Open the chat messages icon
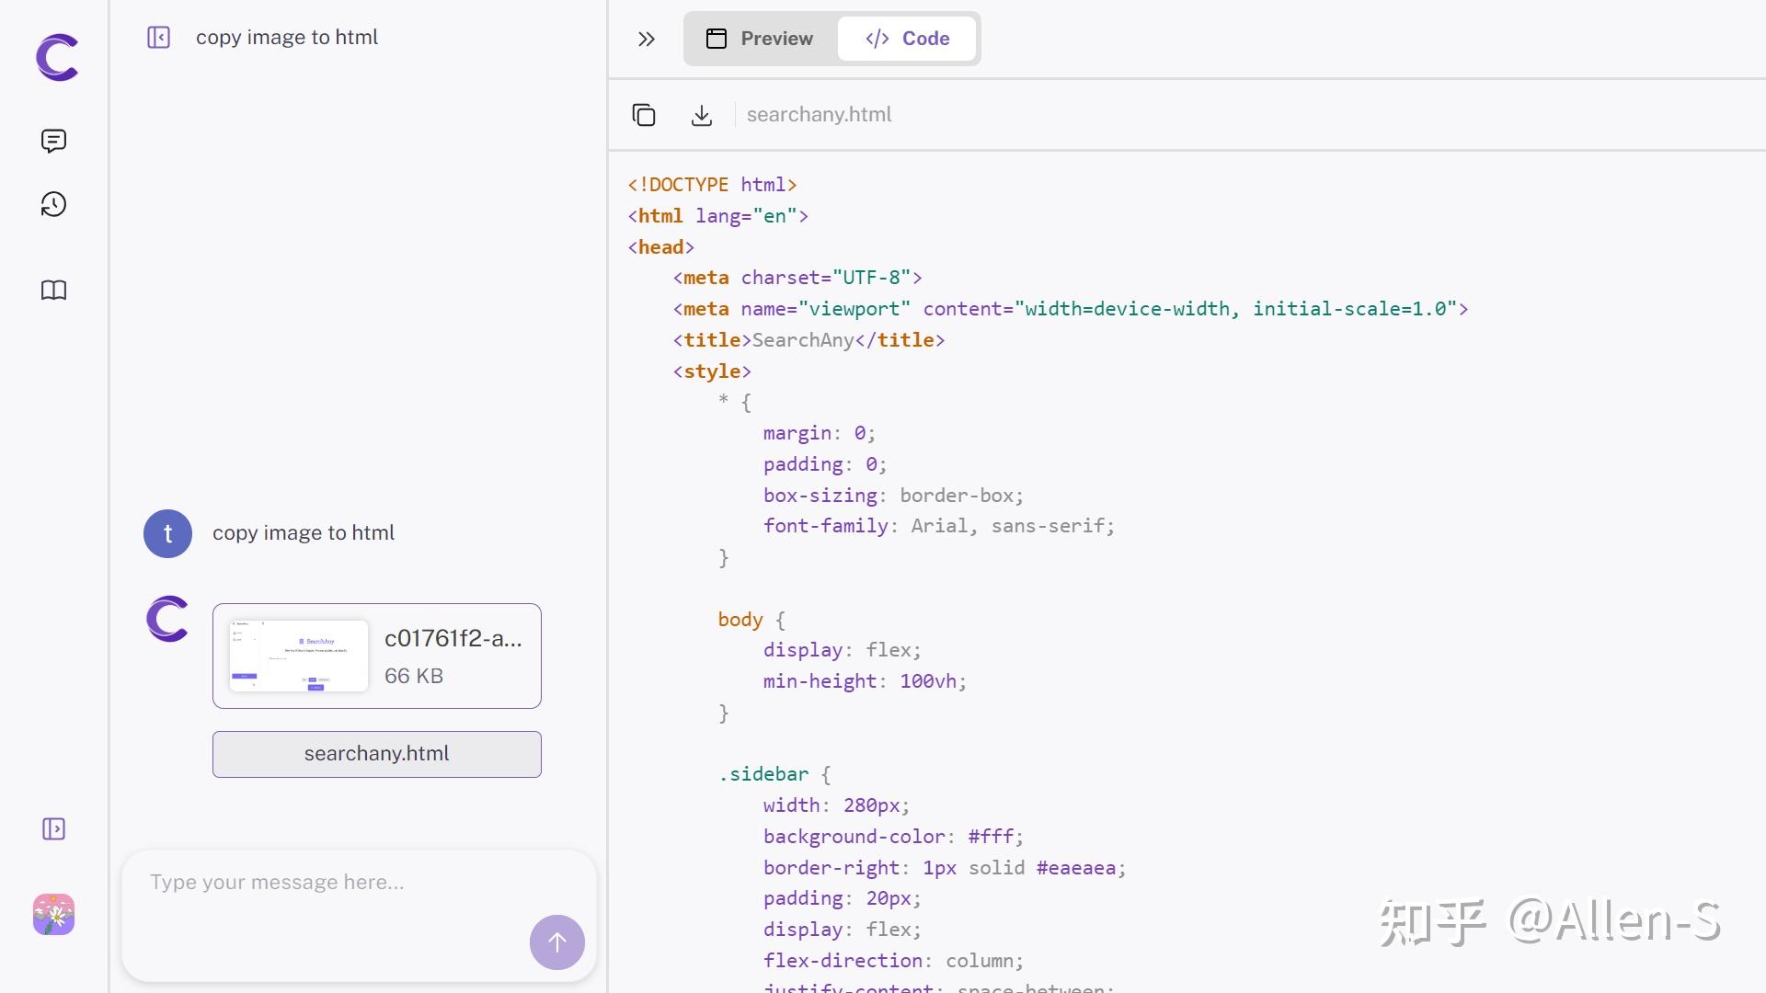The width and height of the screenshot is (1766, 993). coord(53,141)
